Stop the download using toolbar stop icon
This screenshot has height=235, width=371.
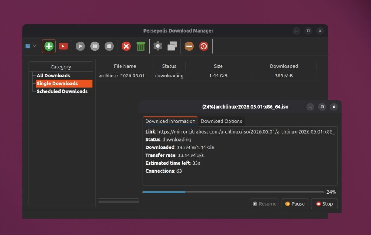[x=109, y=46]
